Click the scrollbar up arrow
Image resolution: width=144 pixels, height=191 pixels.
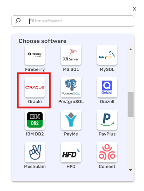pos(130,50)
